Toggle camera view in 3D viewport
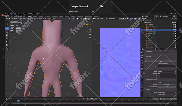The width and height of the screenshot is (182, 106). point(90,35)
